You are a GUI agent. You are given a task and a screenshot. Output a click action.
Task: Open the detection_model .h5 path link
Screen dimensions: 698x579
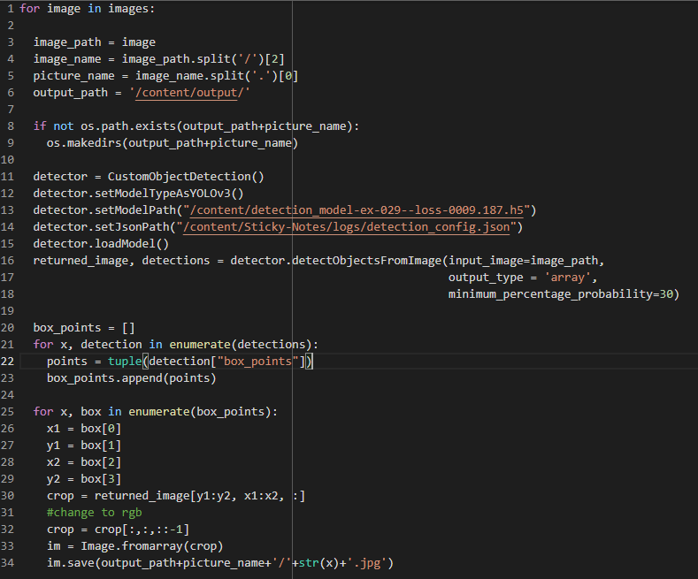(357, 210)
